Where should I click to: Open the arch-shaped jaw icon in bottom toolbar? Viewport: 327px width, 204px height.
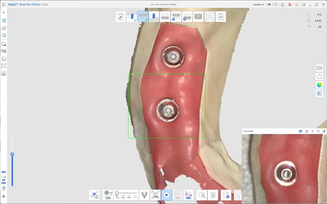[x=145, y=195]
